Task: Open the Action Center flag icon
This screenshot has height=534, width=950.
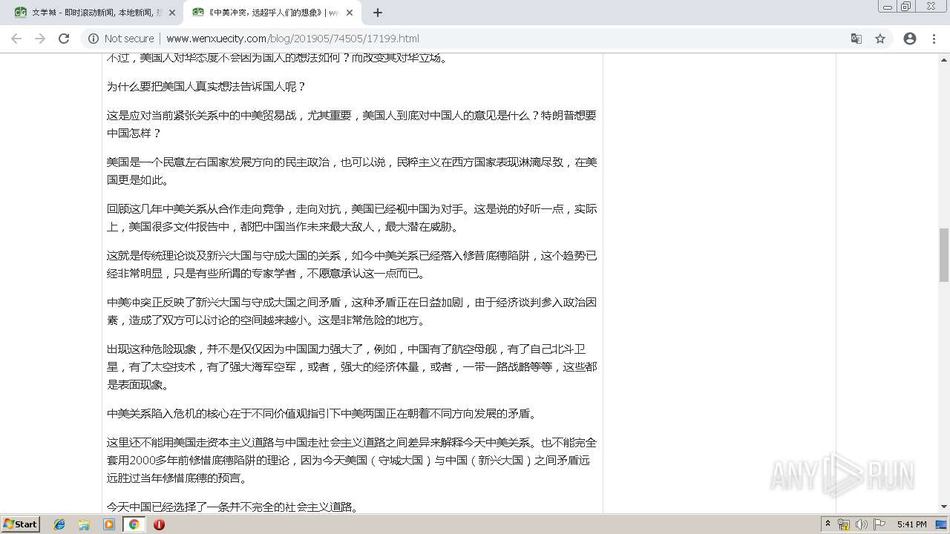Action: pyautogui.click(x=879, y=524)
